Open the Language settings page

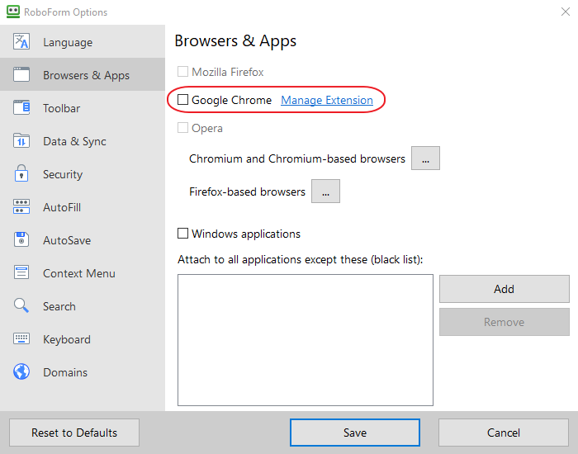click(x=83, y=41)
